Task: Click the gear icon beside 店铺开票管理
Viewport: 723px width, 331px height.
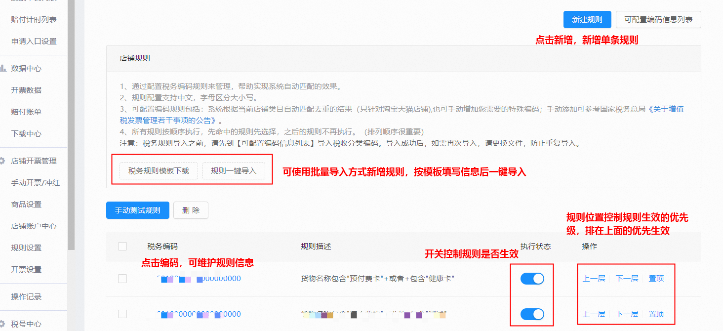Action: pyautogui.click(x=2, y=161)
